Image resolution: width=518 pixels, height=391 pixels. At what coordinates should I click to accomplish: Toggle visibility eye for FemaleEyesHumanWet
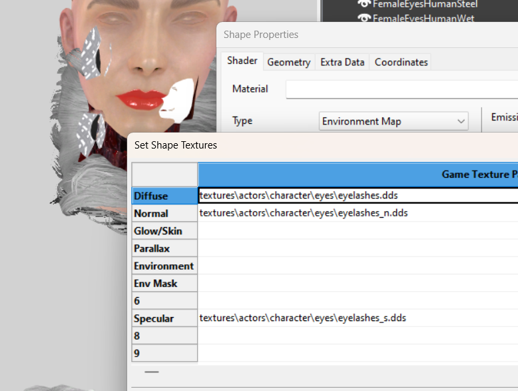tap(364, 18)
